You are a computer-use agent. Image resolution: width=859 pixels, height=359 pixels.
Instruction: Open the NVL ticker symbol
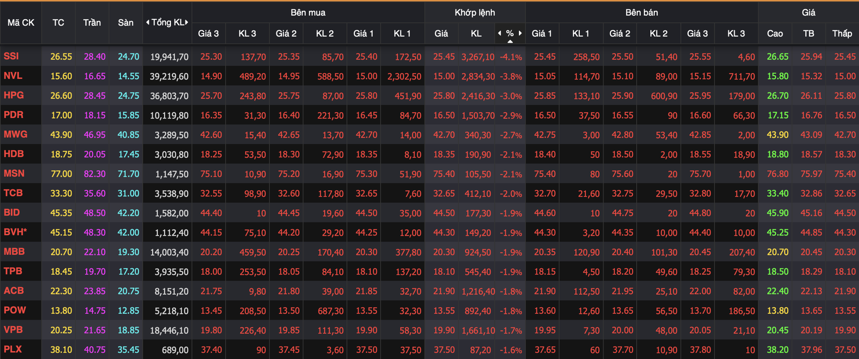[x=13, y=76]
